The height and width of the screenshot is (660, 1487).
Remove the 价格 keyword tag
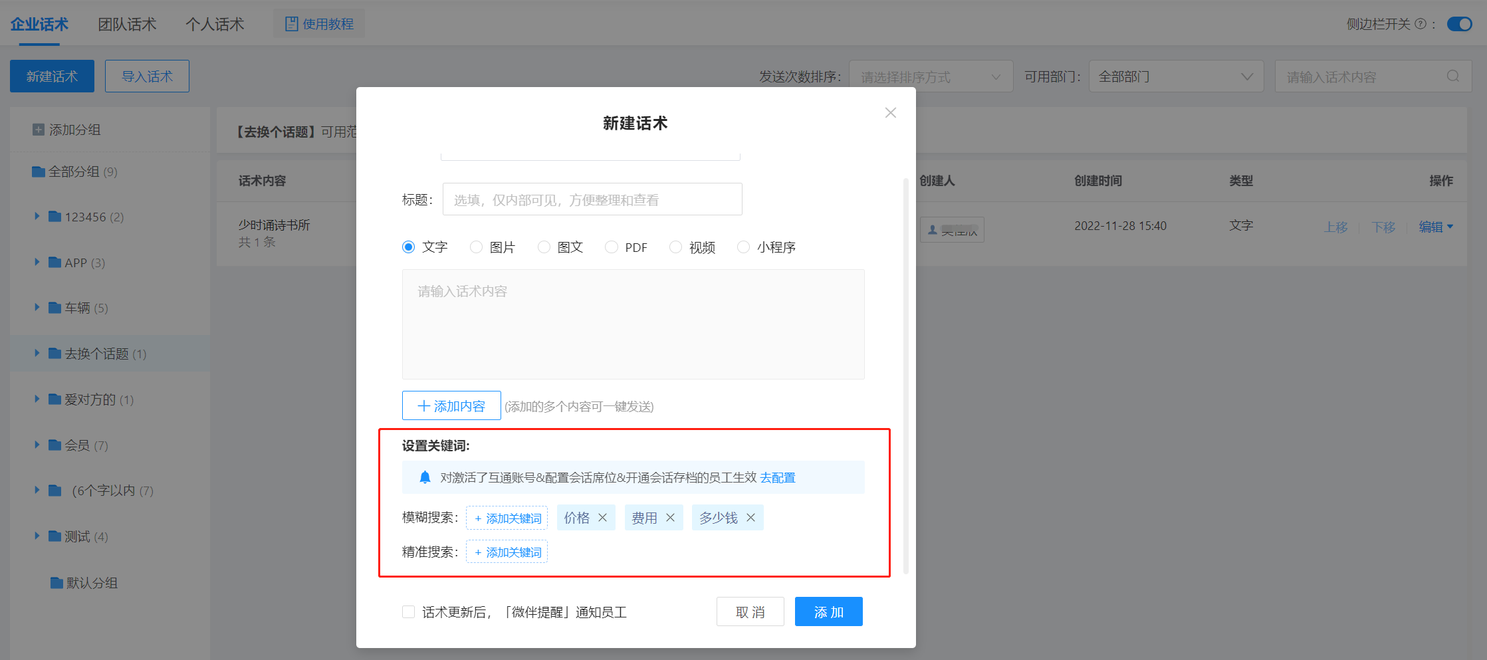click(x=602, y=518)
